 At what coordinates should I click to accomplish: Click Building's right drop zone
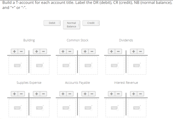[x=40, y=66]
